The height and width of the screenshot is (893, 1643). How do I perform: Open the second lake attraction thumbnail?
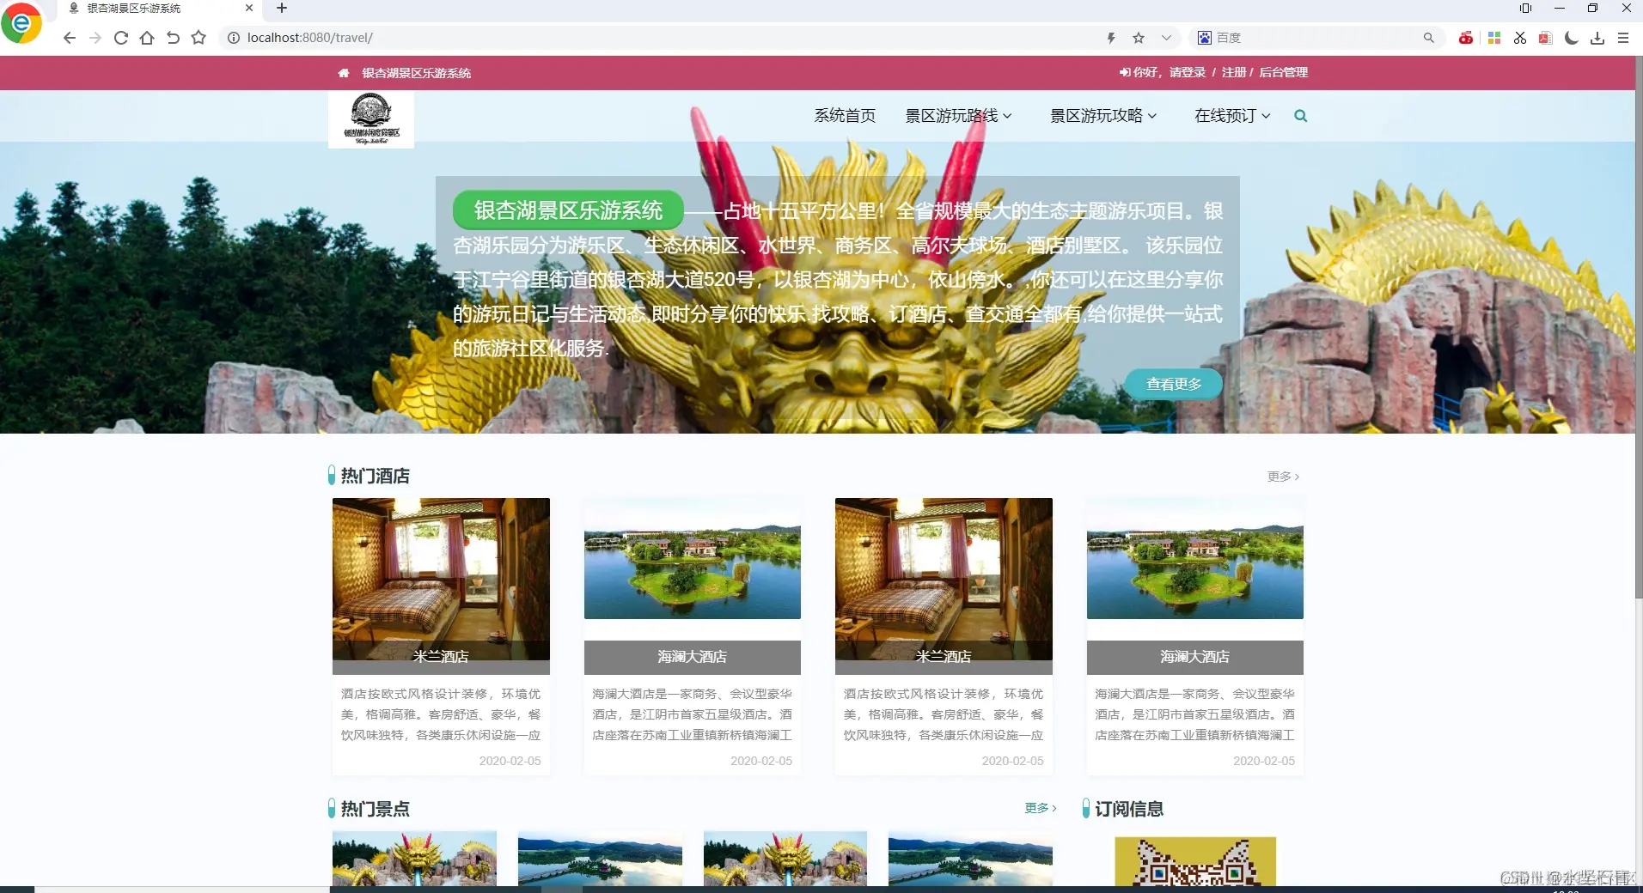point(600,858)
